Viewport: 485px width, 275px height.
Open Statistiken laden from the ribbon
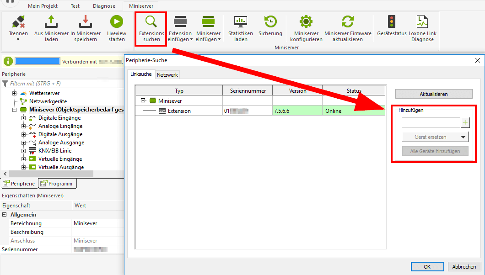tap(240, 21)
